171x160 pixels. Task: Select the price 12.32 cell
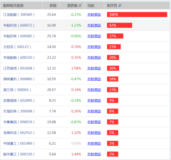pos(51,68)
